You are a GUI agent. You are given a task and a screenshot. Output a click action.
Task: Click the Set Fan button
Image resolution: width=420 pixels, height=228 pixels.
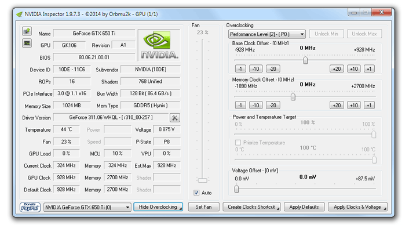(203, 207)
